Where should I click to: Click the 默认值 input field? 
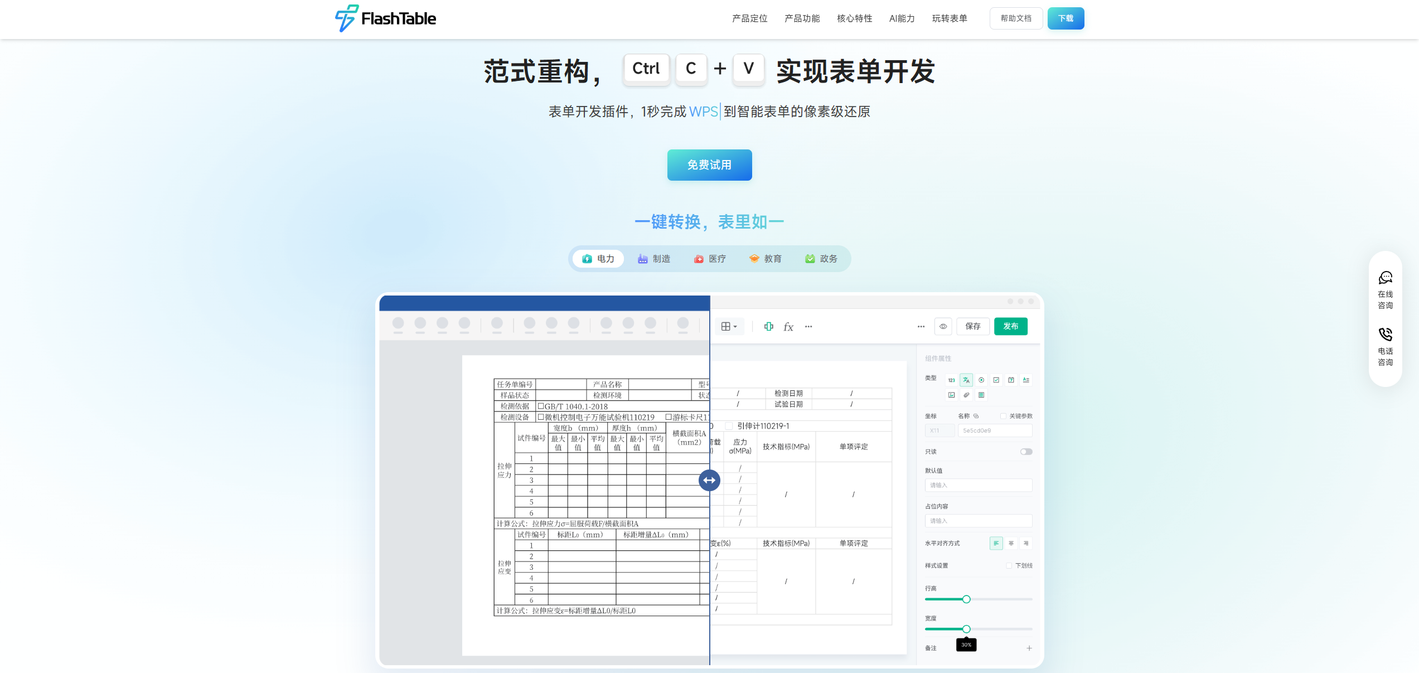point(979,485)
